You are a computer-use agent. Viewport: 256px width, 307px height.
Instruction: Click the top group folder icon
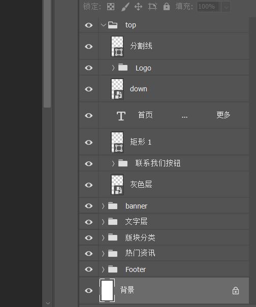pos(113,25)
